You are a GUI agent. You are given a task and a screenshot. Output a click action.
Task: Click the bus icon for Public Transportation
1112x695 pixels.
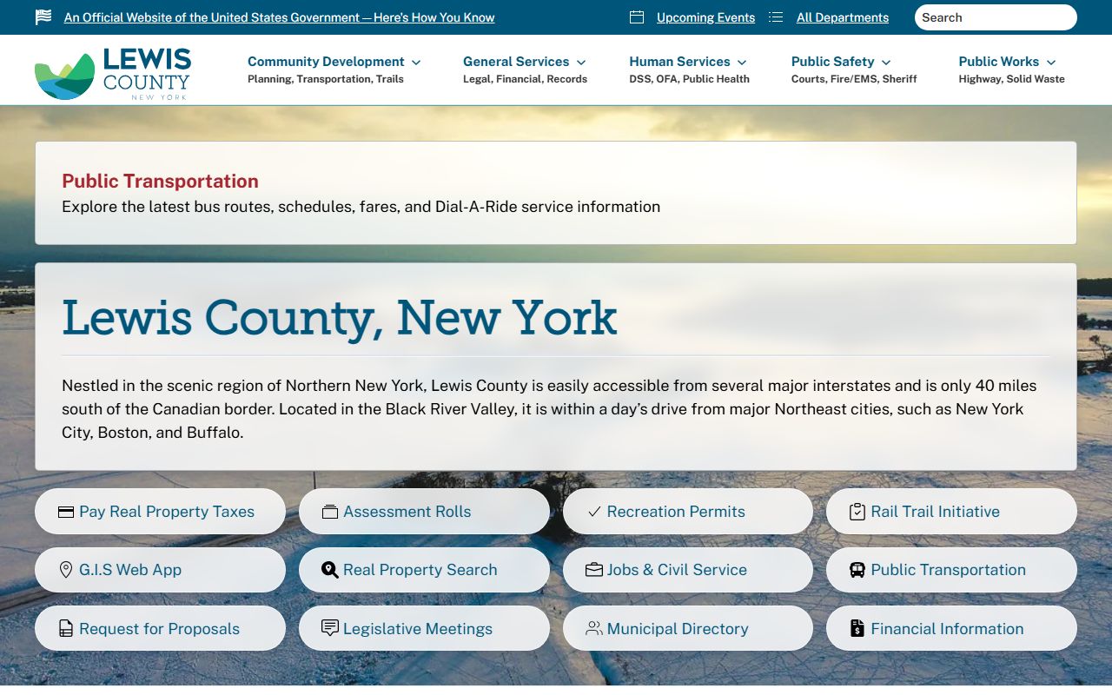click(857, 570)
